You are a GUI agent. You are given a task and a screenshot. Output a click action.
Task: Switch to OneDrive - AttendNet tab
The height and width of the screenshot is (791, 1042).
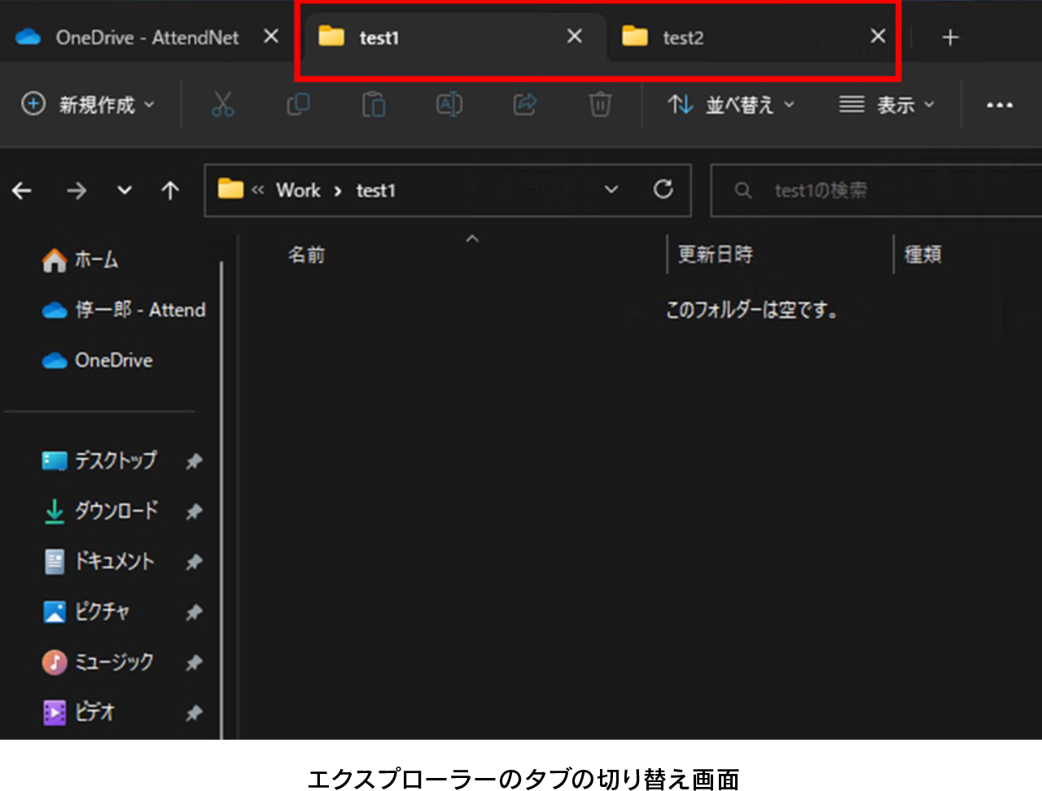pyautogui.click(x=130, y=37)
